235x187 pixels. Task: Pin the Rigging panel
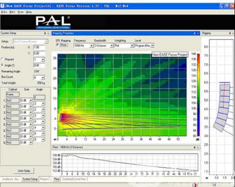[x=230, y=33]
